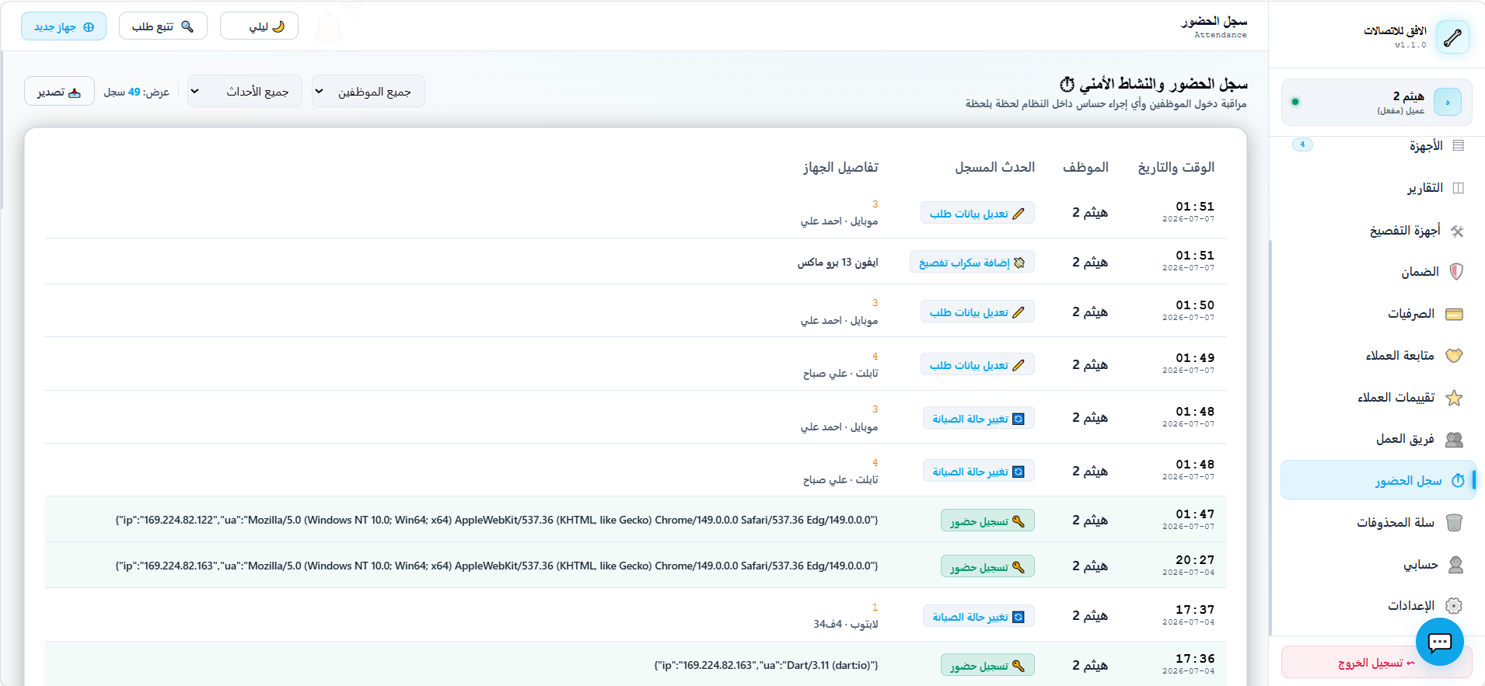This screenshot has width=1485, height=686.
Task: Open حسابي user icon
Action: tap(1455, 565)
